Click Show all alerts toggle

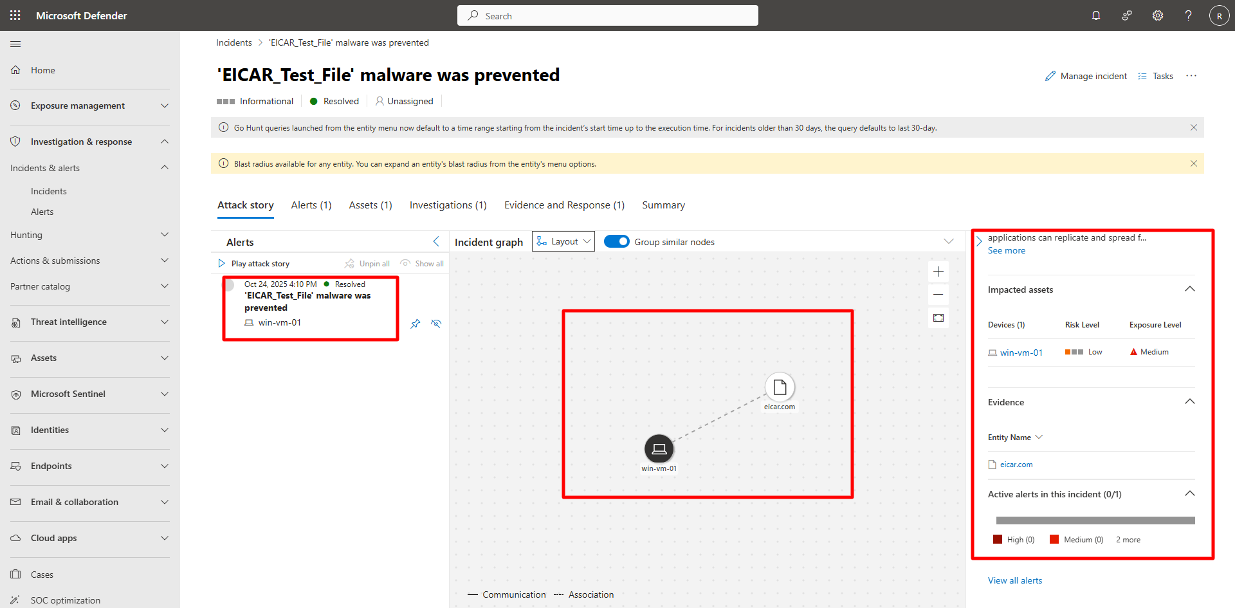coord(422,264)
